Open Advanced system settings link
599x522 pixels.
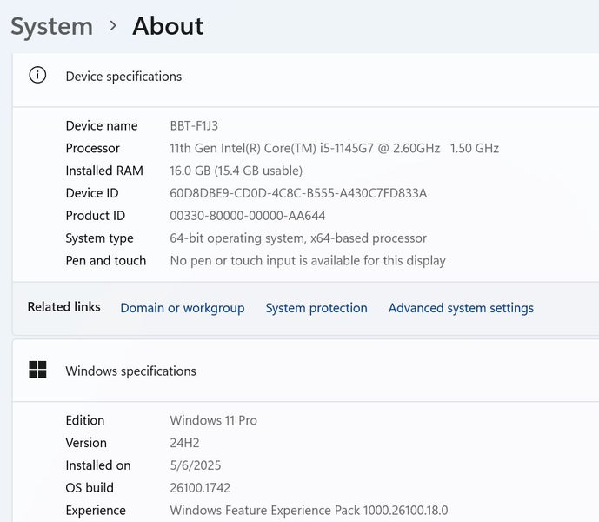click(x=461, y=308)
